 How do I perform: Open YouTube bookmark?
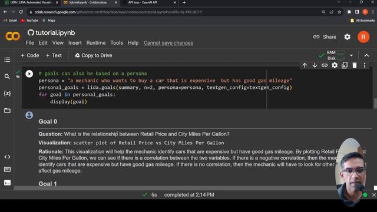point(29,21)
